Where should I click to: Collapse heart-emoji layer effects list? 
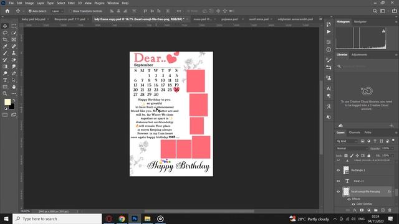(393, 192)
